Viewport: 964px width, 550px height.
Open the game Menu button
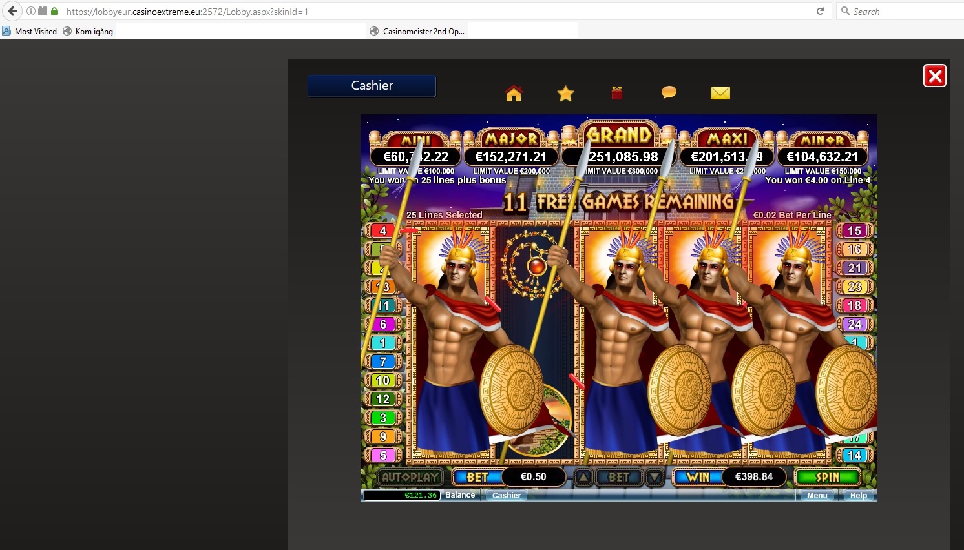click(x=817, y=495)
